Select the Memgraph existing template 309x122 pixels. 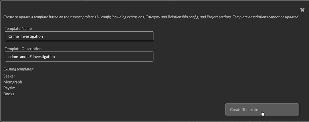point(13,82)
